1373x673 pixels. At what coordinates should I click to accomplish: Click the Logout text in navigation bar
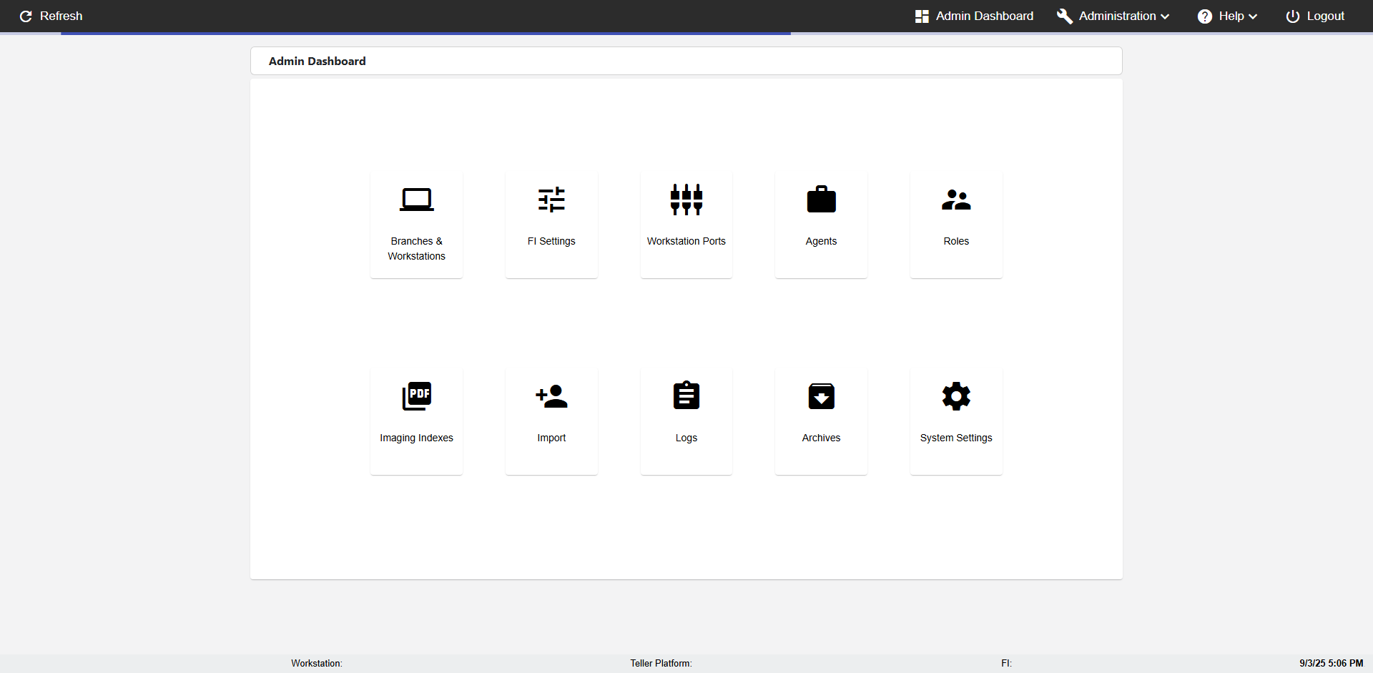pos(1326,16)
